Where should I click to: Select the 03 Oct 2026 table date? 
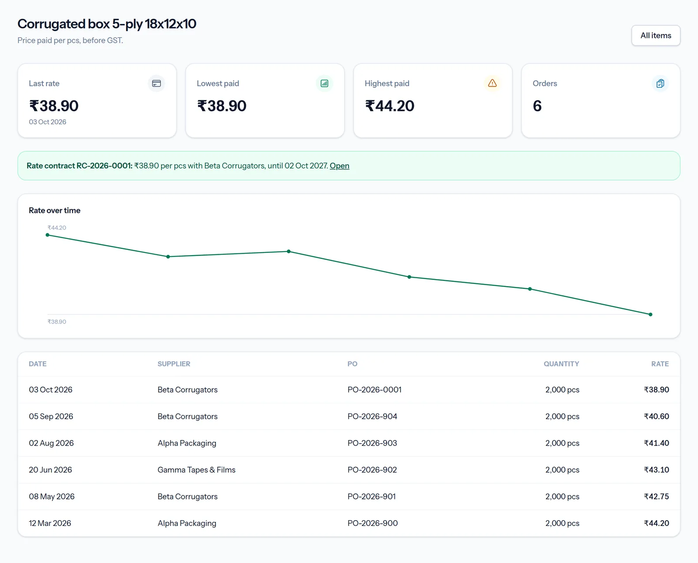click(x=51, y=390)
